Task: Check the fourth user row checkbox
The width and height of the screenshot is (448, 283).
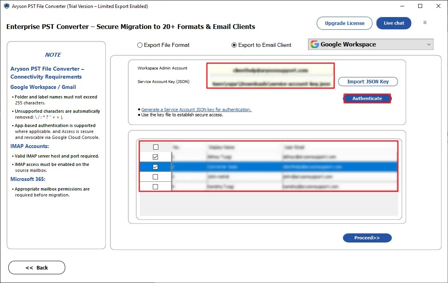Action: 156,187
